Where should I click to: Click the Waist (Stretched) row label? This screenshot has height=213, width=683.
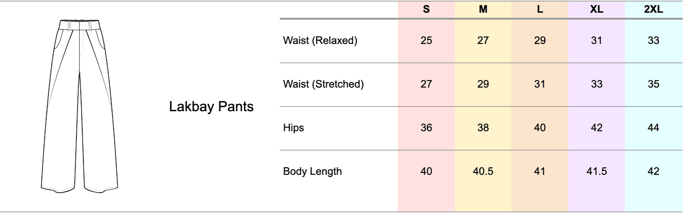click(323, 84)
